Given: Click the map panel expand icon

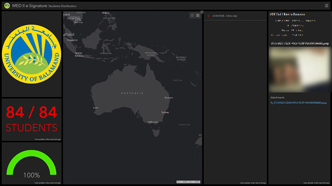Looking at the screenshot, I should pos(202,12).
